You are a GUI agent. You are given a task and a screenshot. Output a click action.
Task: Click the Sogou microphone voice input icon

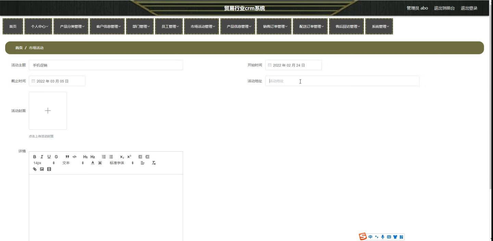pos(383,237)
